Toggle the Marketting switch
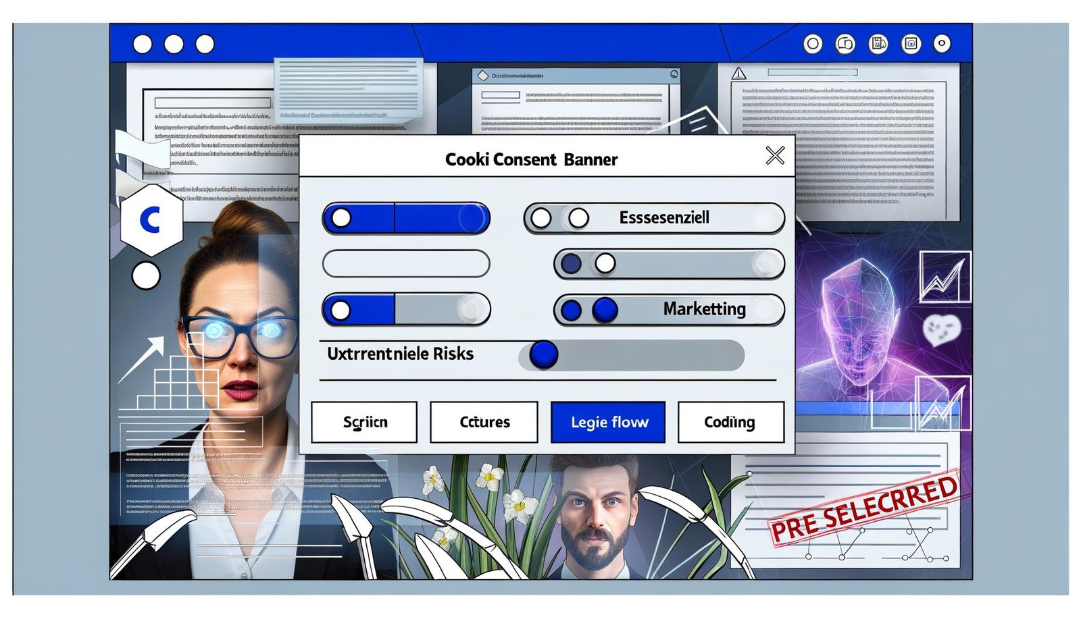Image resolution: width=1081 pixels, height=617 pixels. [x=669, y=310]
